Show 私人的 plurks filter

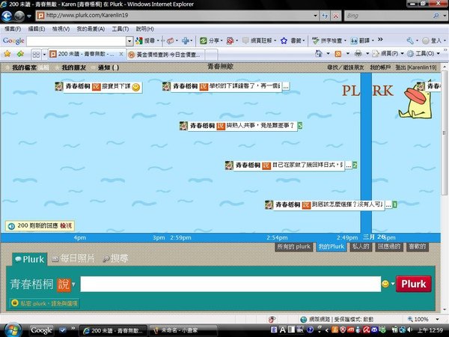361,246
